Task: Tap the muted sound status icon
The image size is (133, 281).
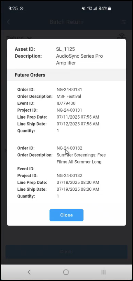Action: (84, 8)
